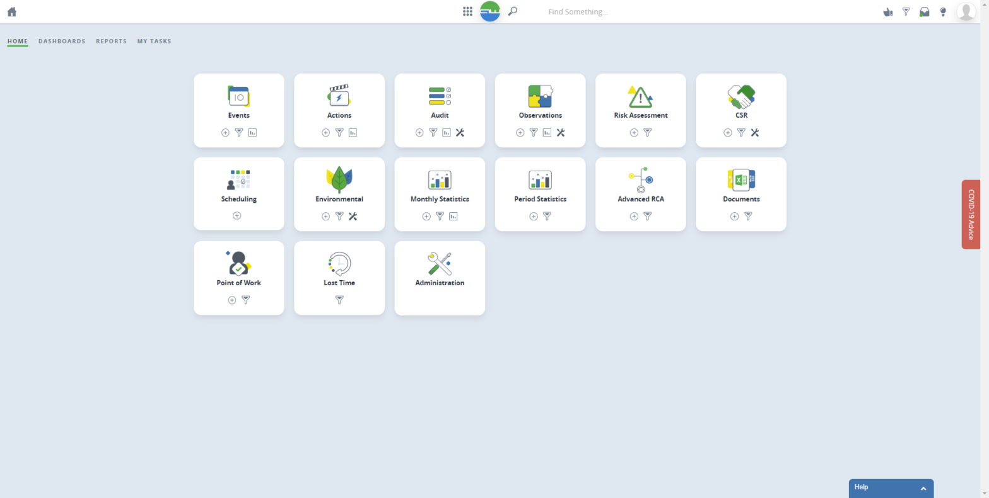Click the lightbulb ideas icon
The width and height of the screenshot is (989, 498).
point(943,12)
